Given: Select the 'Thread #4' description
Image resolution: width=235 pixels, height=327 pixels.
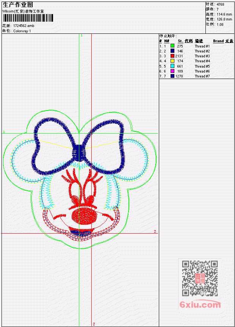Looking at the screenshot, I should pyautogui.click(x=202, y=61).
